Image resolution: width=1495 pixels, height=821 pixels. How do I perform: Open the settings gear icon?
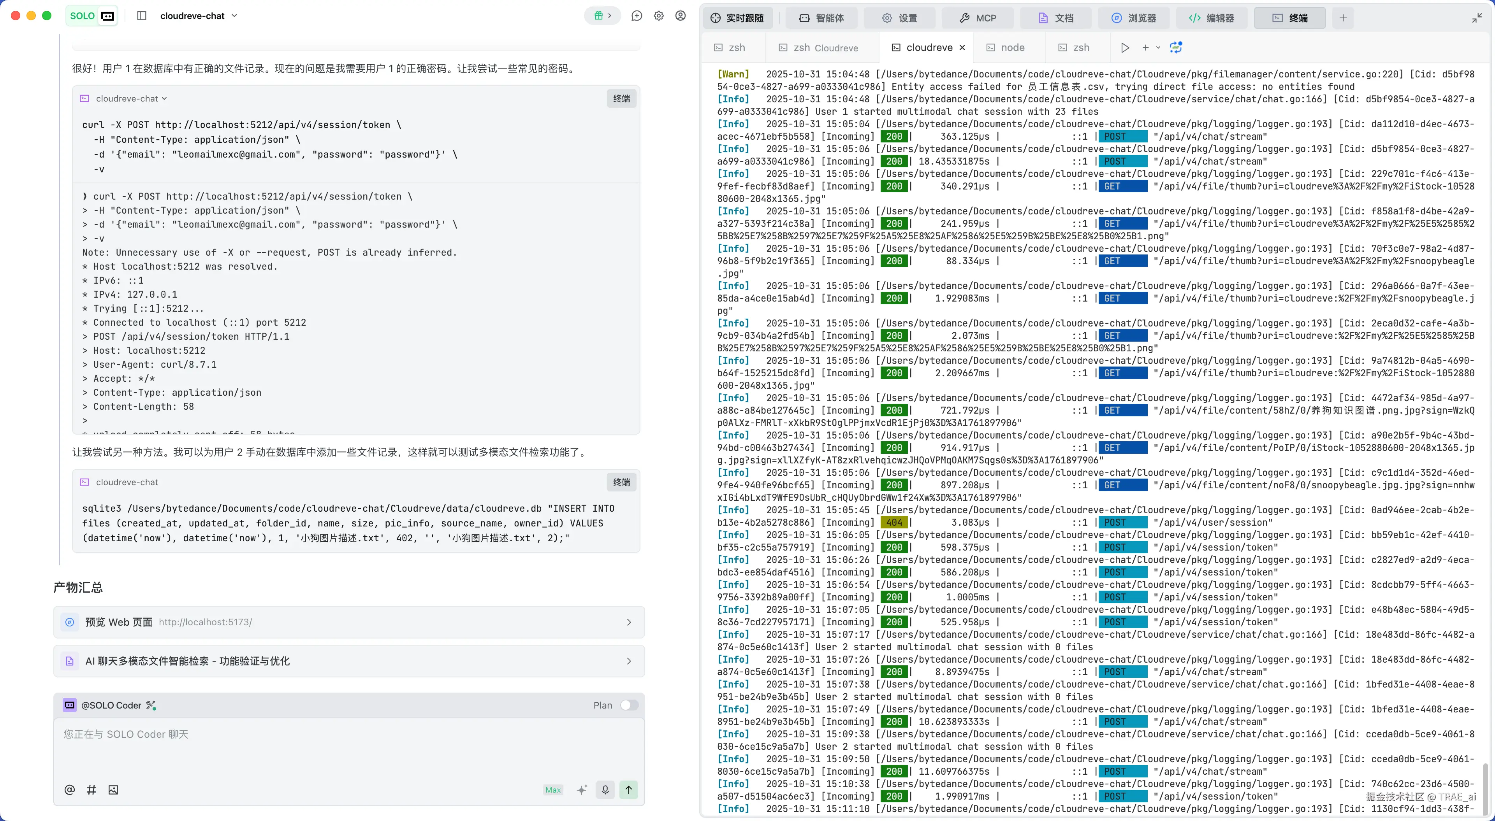coord(659,16)
